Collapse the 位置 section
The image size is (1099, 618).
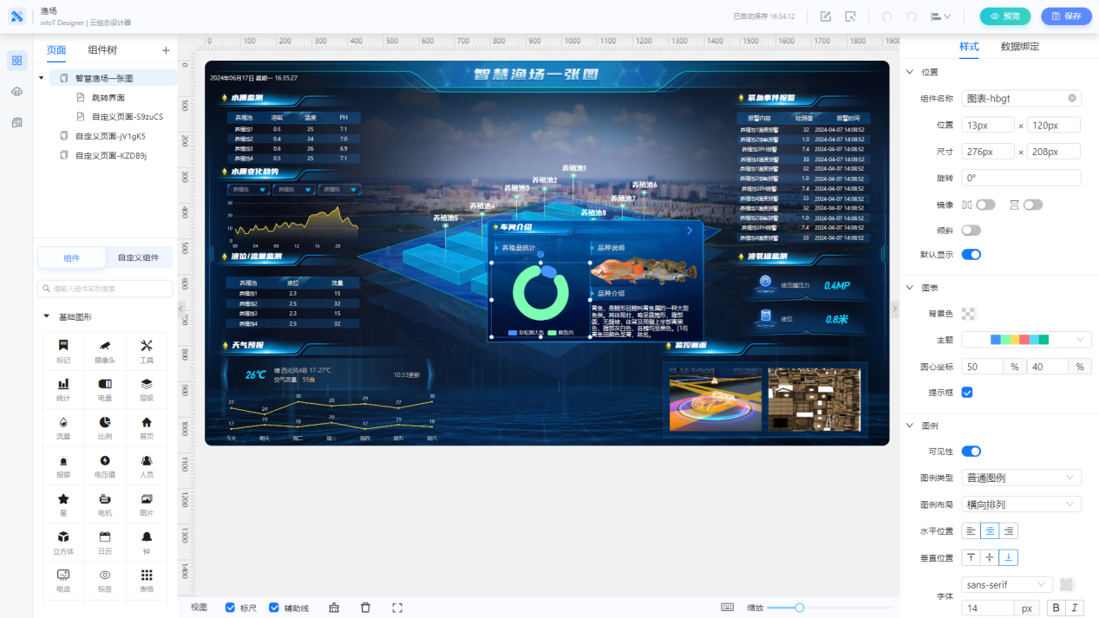910,72
